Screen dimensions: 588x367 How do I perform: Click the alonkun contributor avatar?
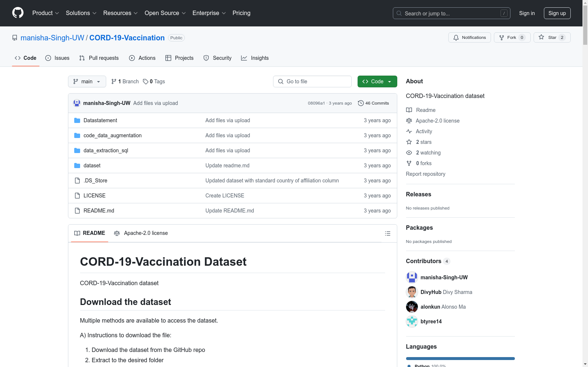412,307
